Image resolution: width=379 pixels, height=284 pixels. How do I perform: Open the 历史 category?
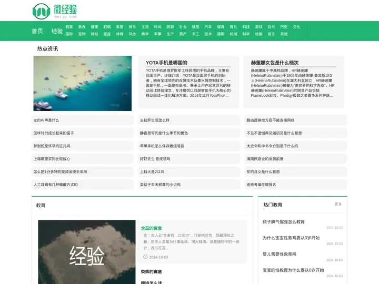(284, 27)
